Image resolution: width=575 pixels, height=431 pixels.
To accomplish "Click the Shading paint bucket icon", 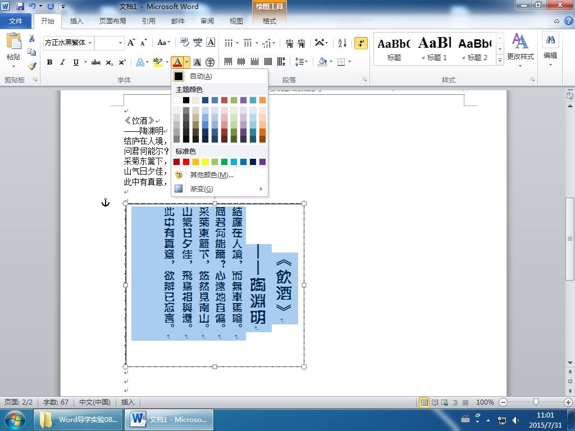I will click(x=322, y=62).
